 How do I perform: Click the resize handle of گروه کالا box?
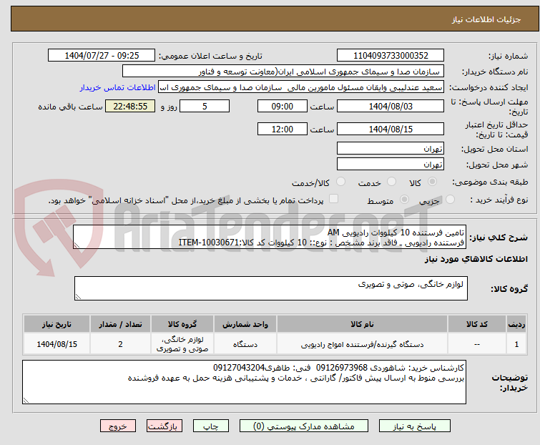[x=78, y=297]
